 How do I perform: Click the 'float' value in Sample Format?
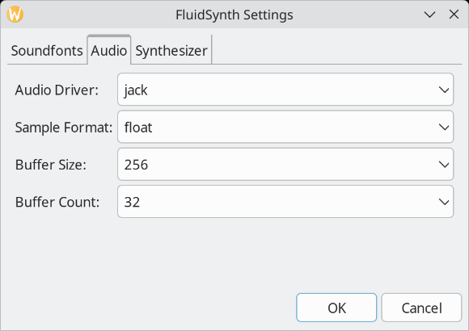(x=138, y=128)
